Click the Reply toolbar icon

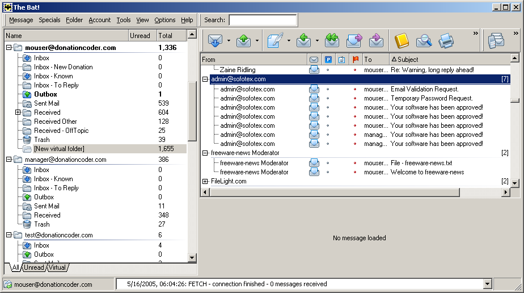point(303,40)
